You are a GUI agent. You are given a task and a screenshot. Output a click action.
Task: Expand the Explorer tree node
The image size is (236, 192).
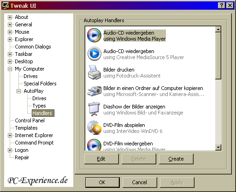pyautogui.click(x=10, y=39)
